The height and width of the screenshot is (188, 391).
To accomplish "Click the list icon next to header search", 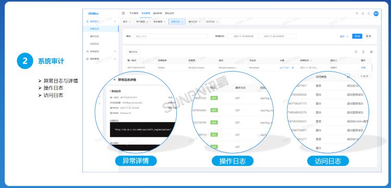I will [363, 14].
